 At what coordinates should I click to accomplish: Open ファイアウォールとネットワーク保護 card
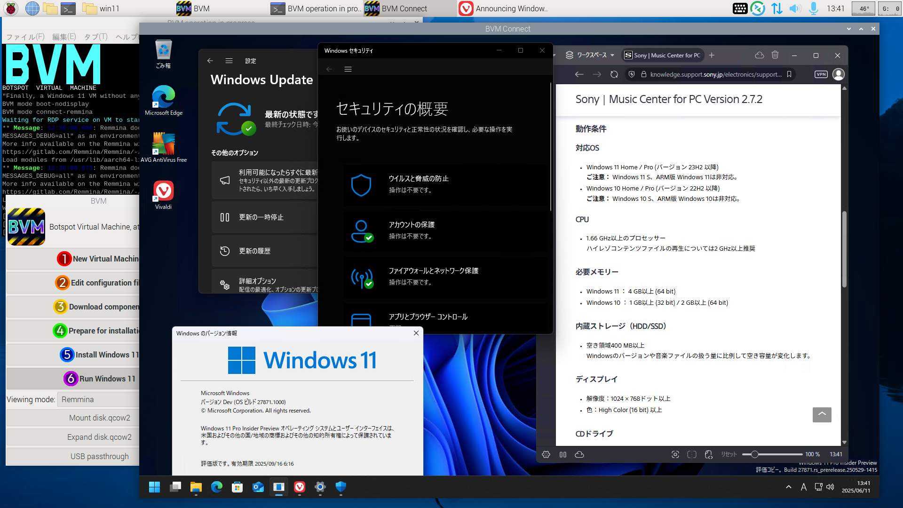(x=444, y=277)
